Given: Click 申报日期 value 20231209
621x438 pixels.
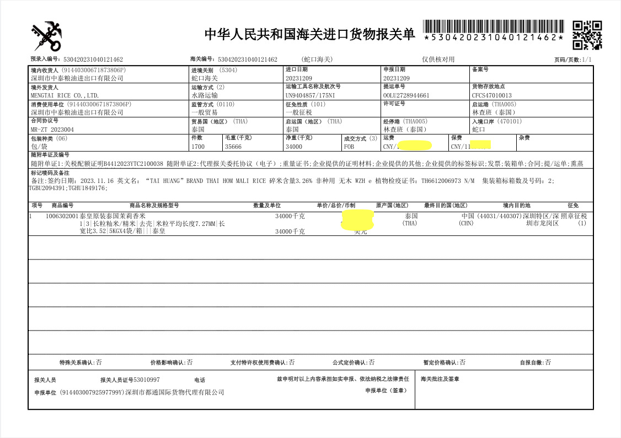Looking at the screenshot, I should pyautogui.click(x=397, y=78).
